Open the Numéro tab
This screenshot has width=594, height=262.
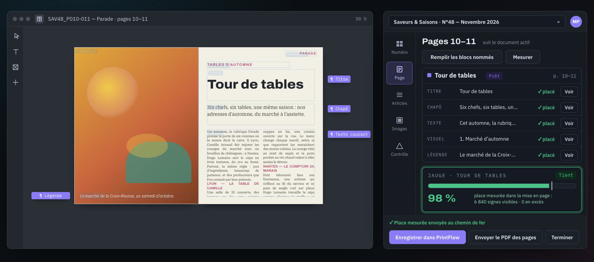tap(399, 48)
